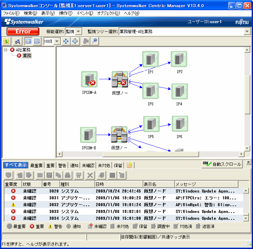The height and width of the screenshot is (249, 253).
Task: Click the save floppy event toolbar icon
Action: point(49,175)
